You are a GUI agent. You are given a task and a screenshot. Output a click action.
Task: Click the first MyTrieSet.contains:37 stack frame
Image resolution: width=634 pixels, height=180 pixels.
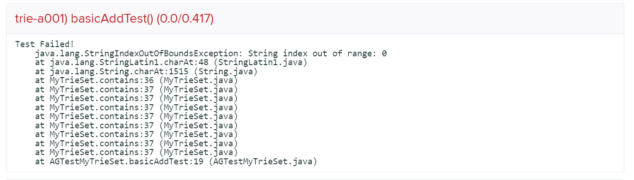[x=136, y=90]
